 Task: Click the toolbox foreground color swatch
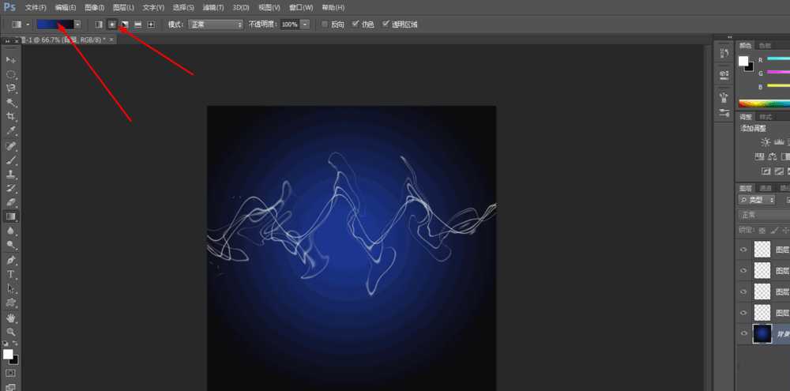click(x=8, y=354)
